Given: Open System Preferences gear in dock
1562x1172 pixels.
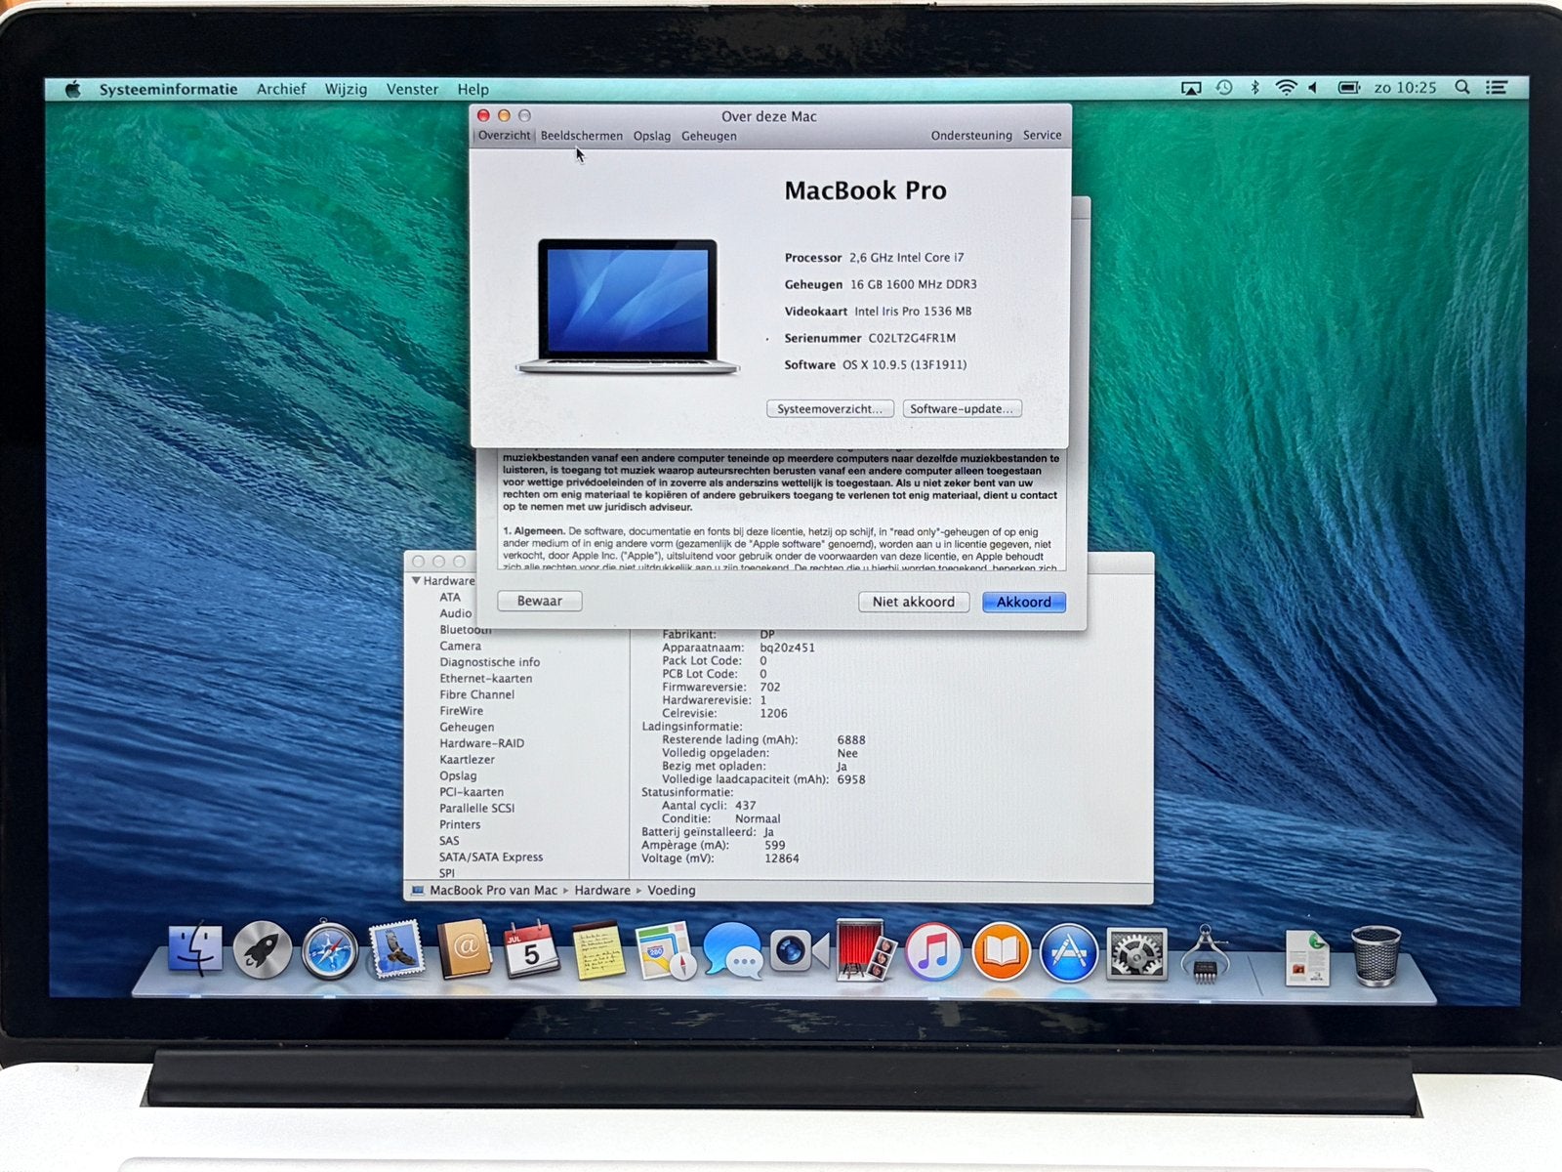Looking at the screenshot, I should pyautogui.click(x=1136, y=953).
